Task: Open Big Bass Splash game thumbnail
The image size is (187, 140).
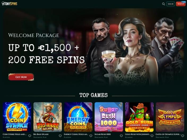Action: pos(47,117)
